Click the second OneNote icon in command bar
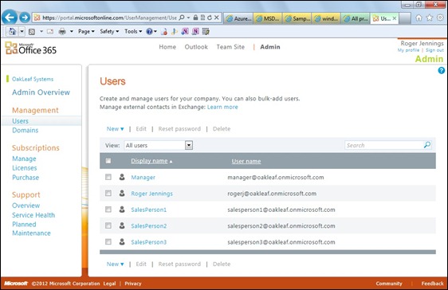Viewport: 448px width, 290px height. tap(195, 31)
